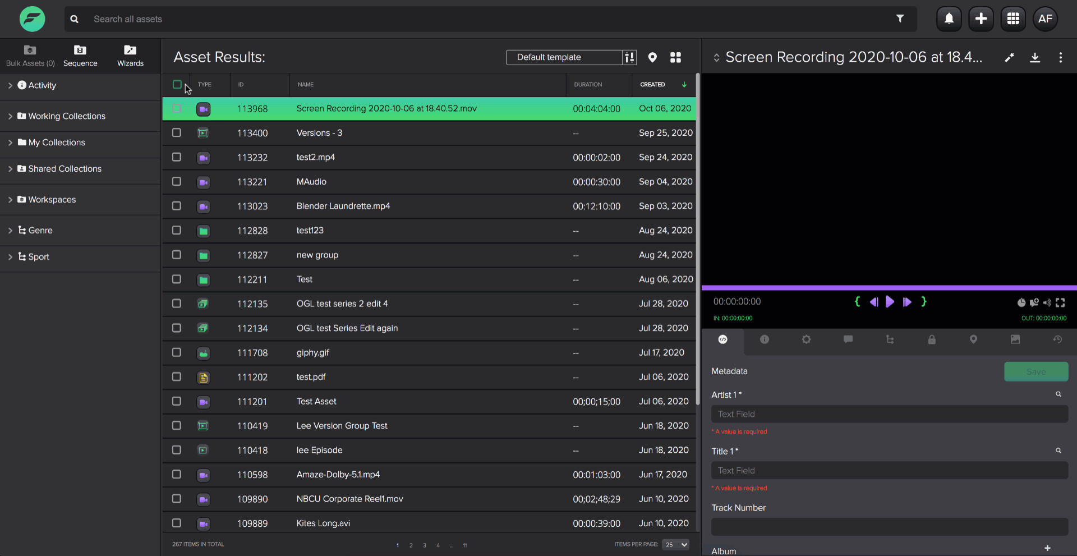Download the Screen Recording asset

(x=1035, y=57)
